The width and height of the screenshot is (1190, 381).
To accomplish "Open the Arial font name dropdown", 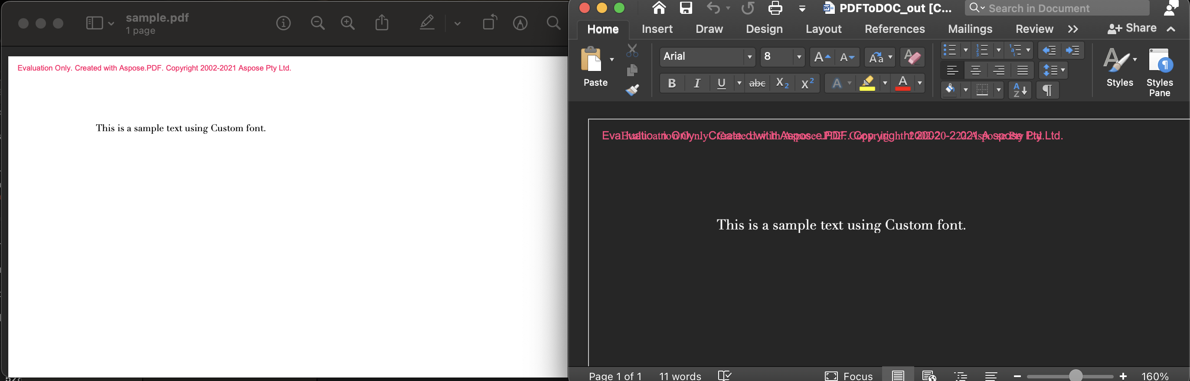I will (x=749, y=57).
